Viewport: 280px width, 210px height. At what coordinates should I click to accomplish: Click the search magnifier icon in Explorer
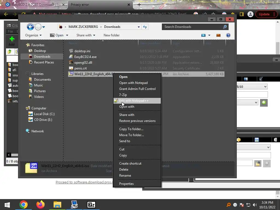[x=225, y=27]
